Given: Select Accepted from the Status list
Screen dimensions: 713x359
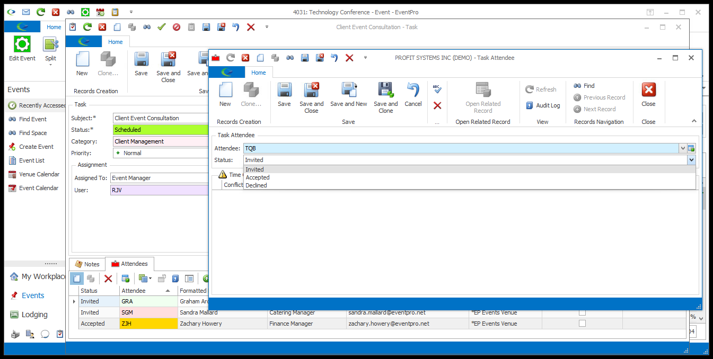Looking at the screenshot, I should pos(469,177).
